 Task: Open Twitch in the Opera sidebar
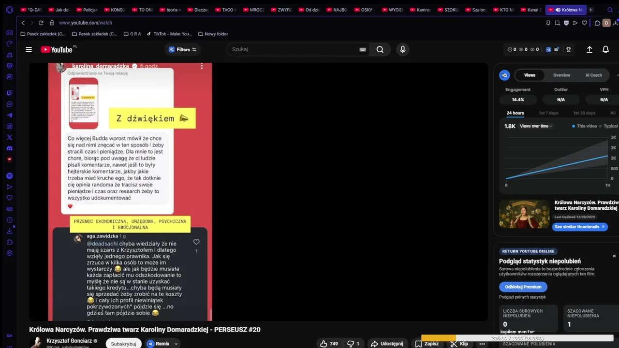[9, 93]
